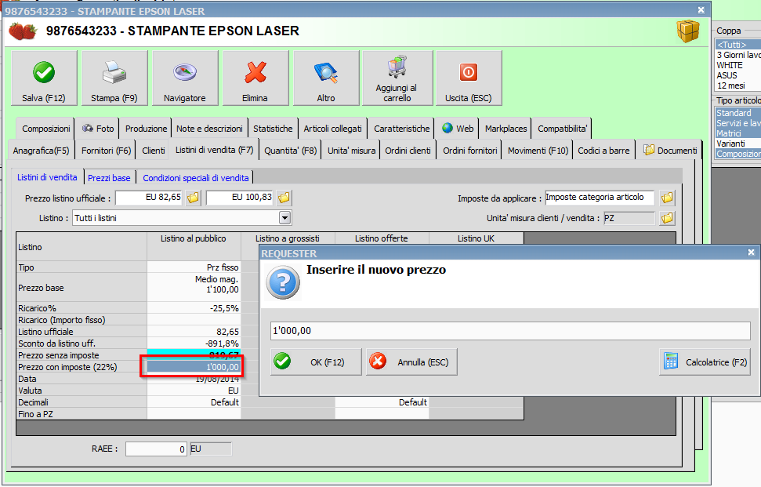Screen dimensions: 761x487
Task: Click the Salva (F12) green checkmark button
Action: coord(44,78)
